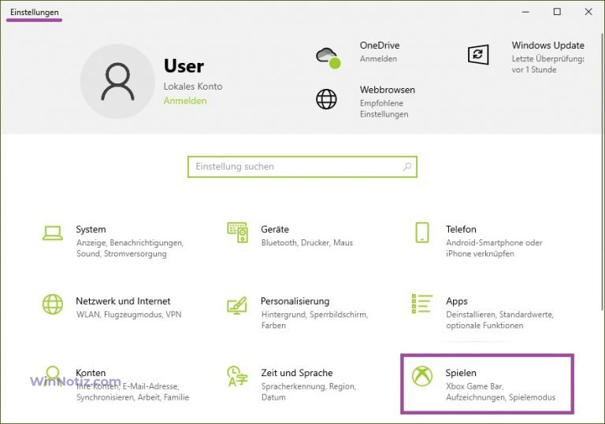Click inside the Einstellung suchen field
This screenshot has width=605, height=424.
coord(295,167)
